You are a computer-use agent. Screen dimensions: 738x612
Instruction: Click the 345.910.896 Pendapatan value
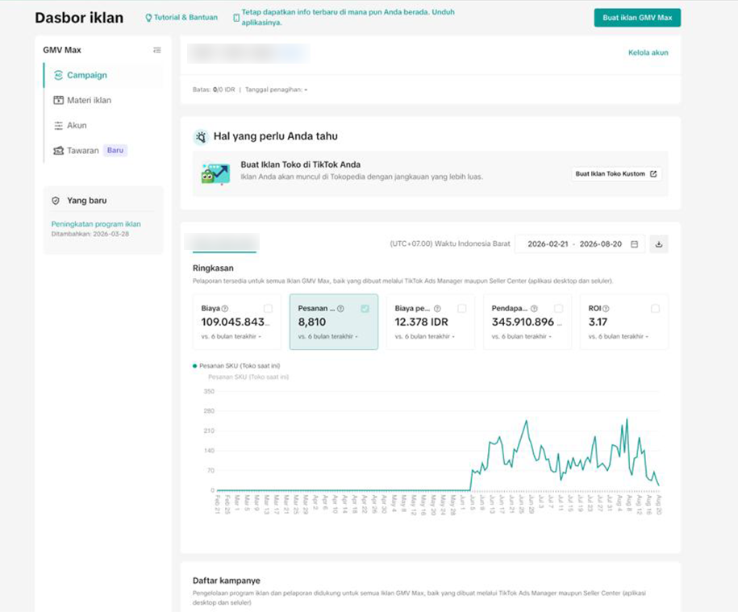[x=527, y=323]
